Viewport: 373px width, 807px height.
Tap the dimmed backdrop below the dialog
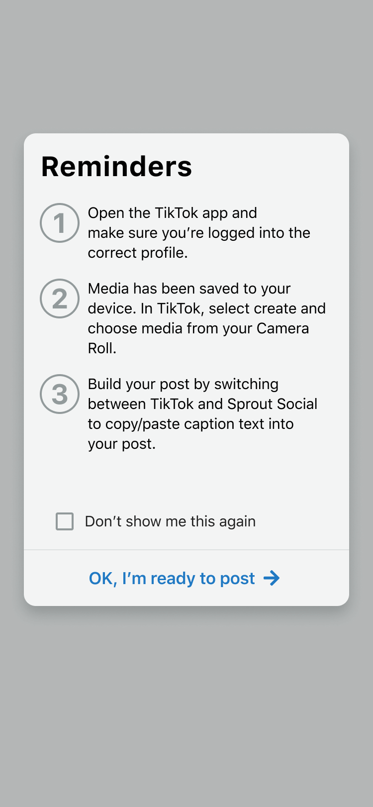(186, 706)
